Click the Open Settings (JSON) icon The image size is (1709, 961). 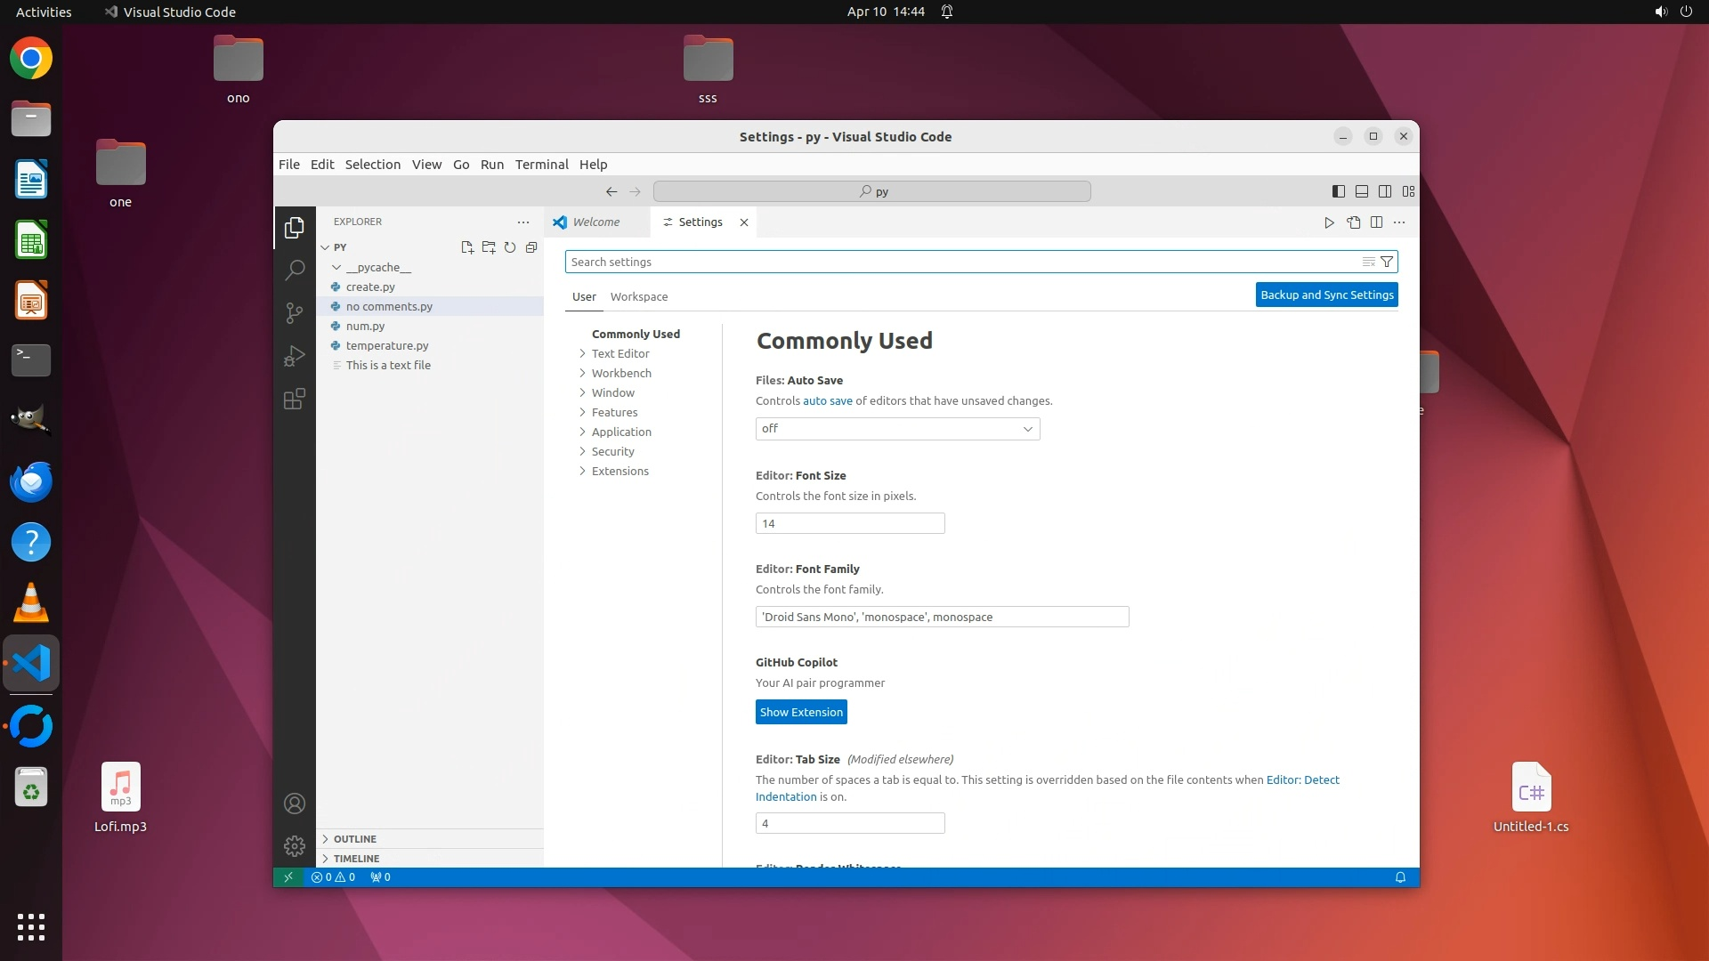point(1353,222)
